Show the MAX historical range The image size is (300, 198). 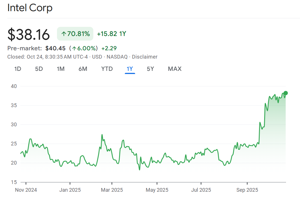[175, 69]
